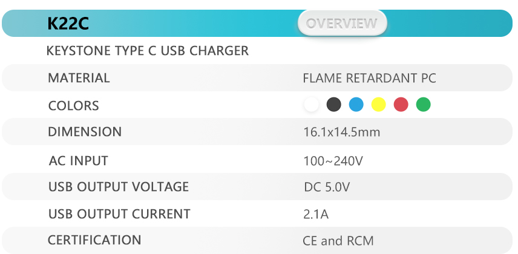Image resolution: width=518 pixels, height=254 pixels.
Task: Click the CE and RCM certification value
Action: pyautogui.click(x=338, y=241)
